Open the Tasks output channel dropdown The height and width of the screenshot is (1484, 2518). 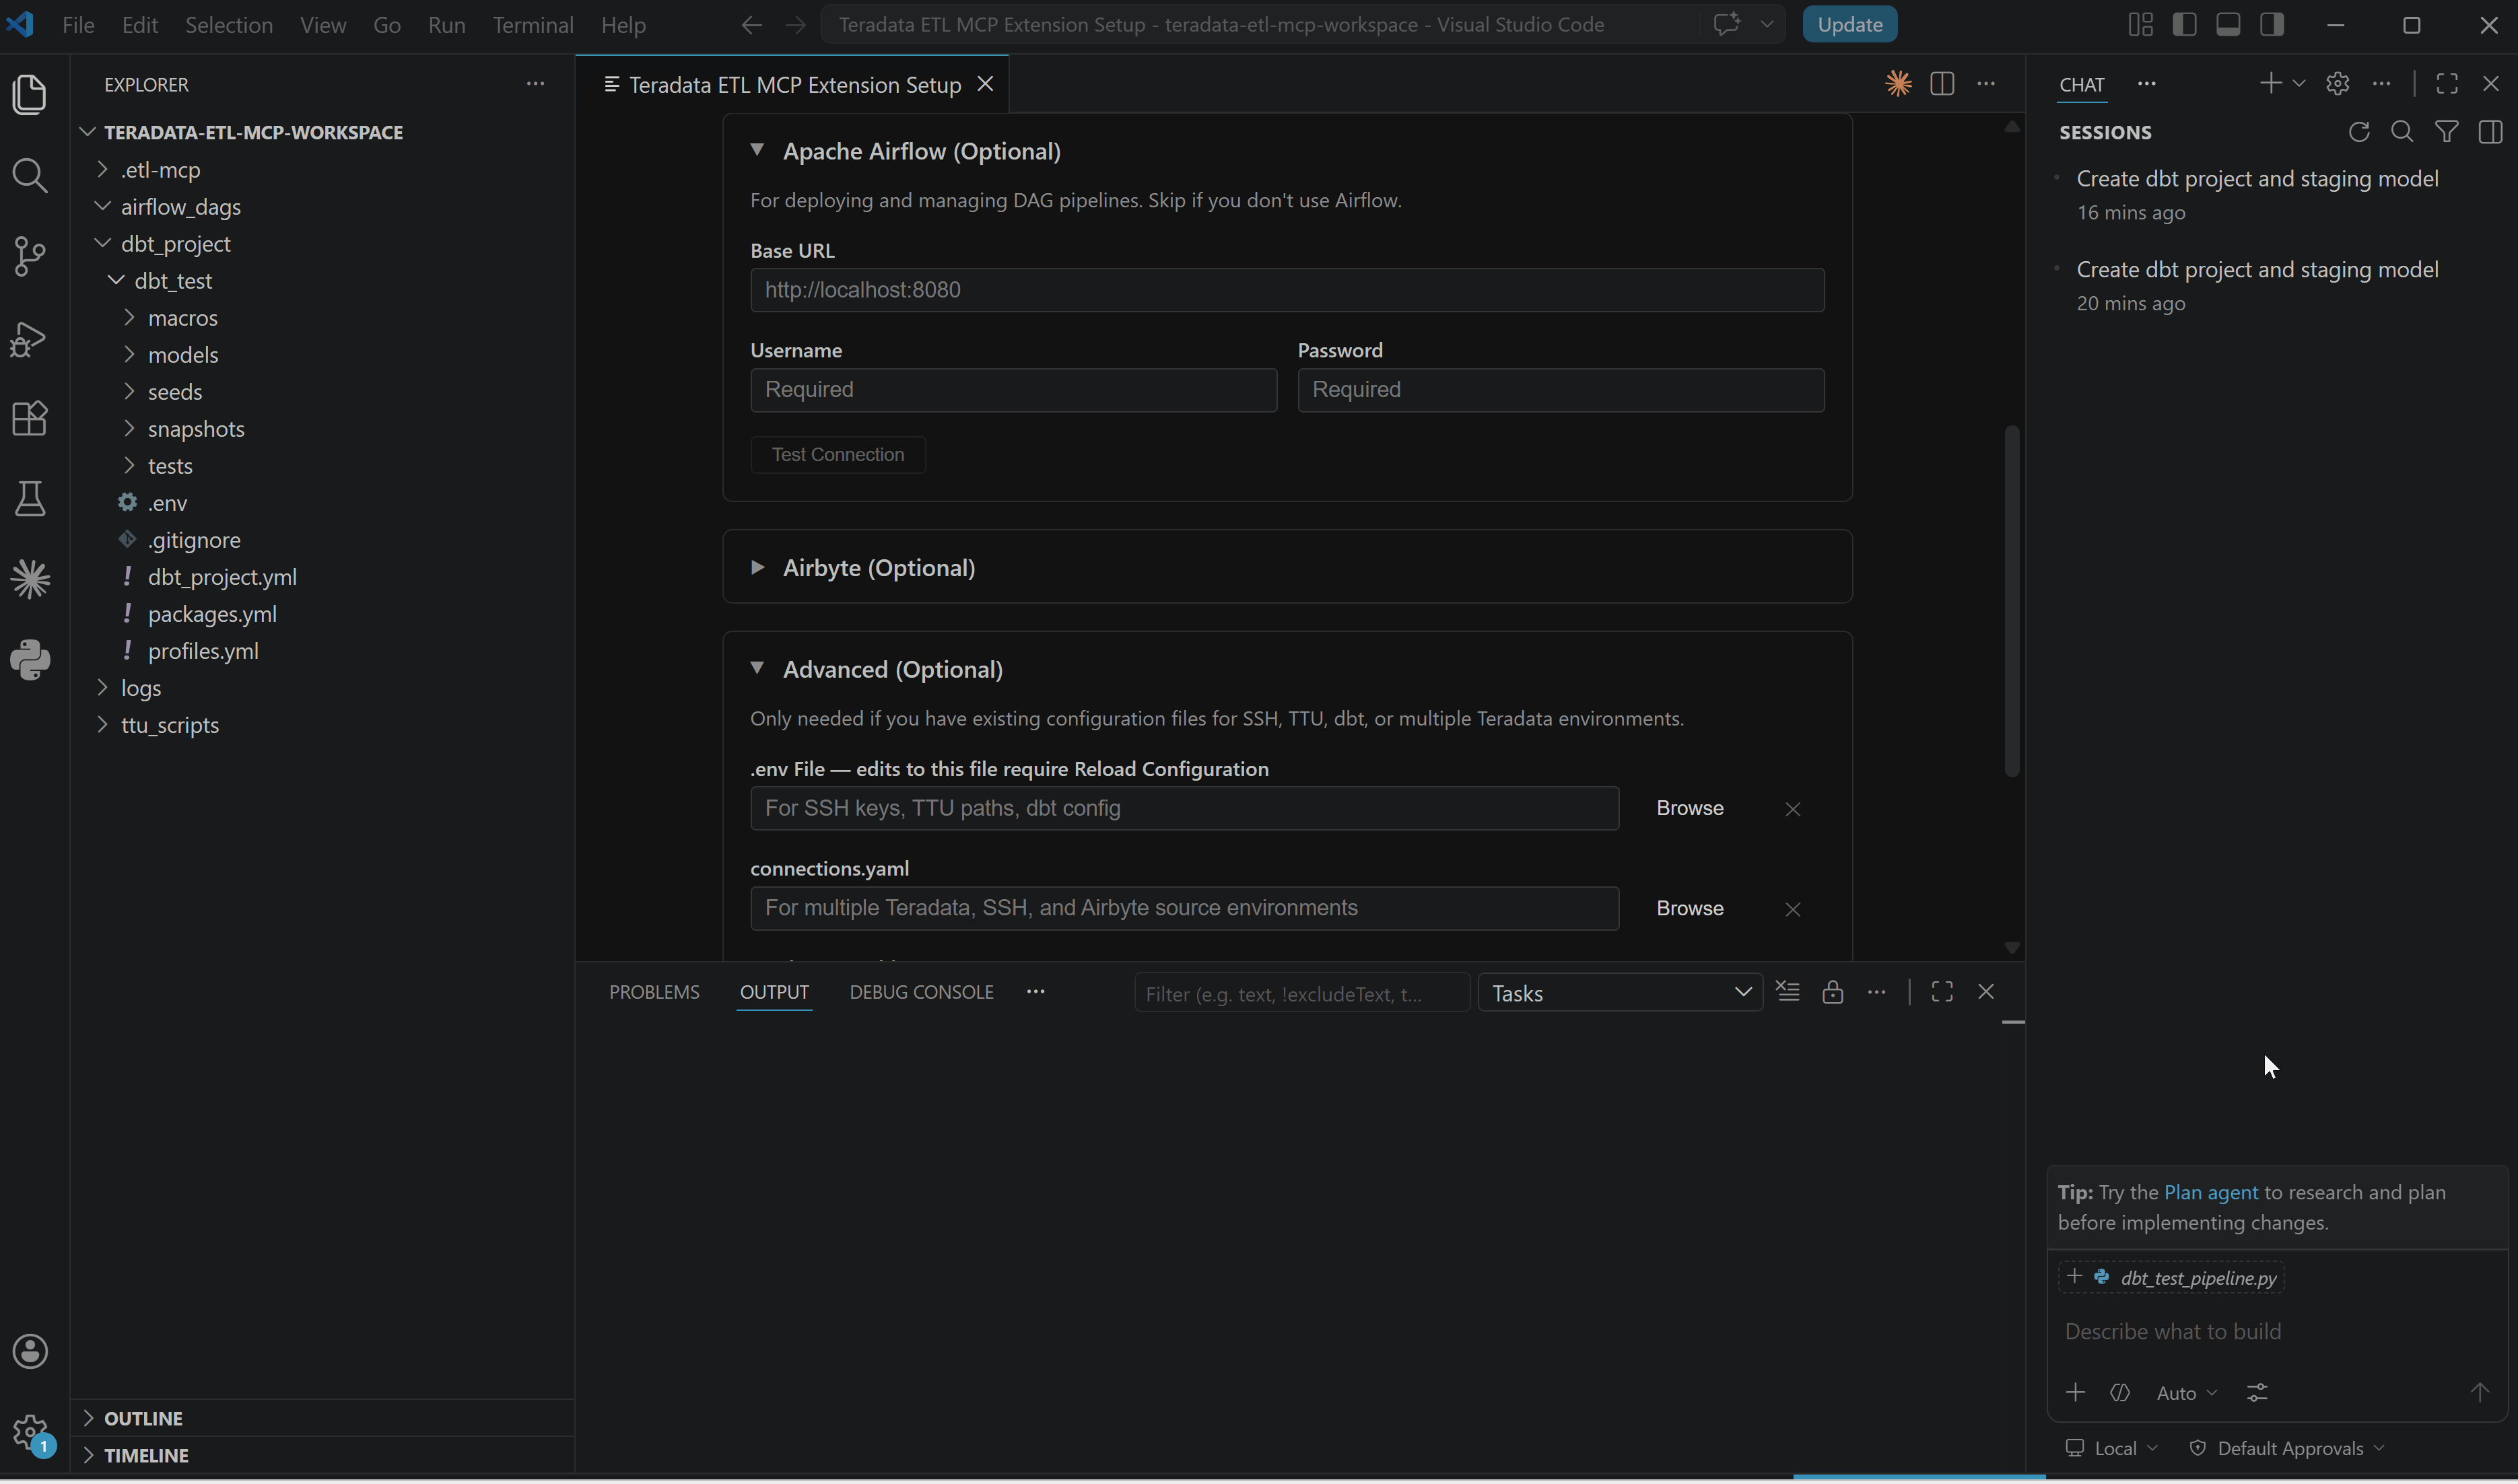tap(1620, 993)
